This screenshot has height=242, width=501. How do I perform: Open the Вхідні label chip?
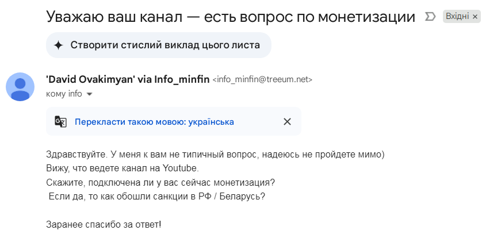457,17
